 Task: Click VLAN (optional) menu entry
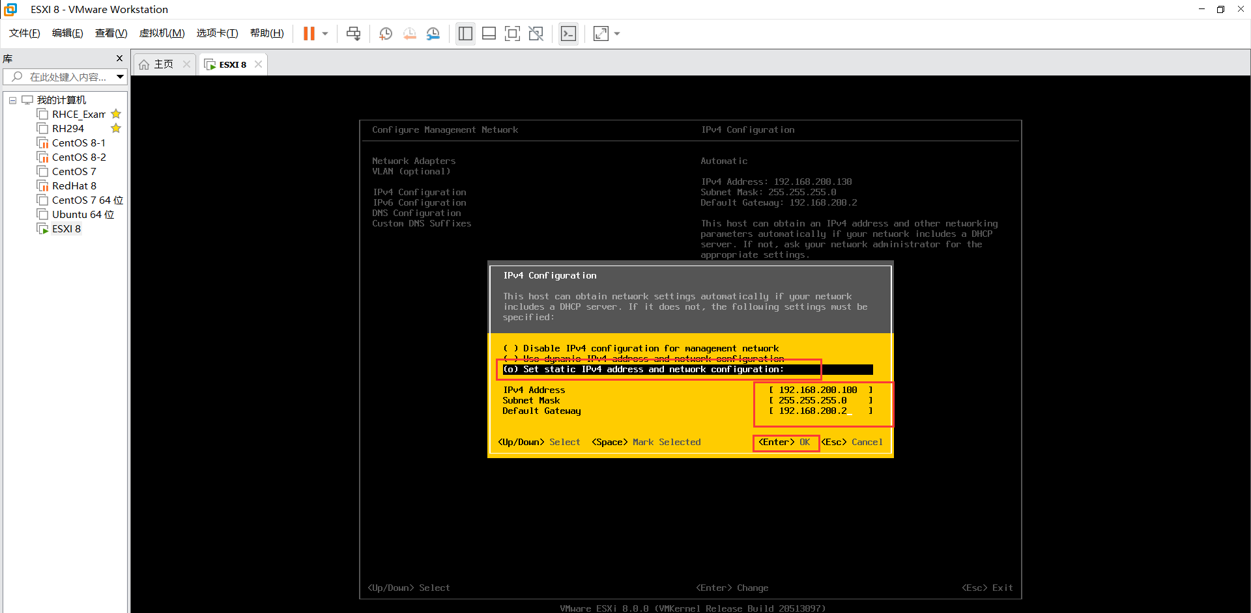(411, 172)
